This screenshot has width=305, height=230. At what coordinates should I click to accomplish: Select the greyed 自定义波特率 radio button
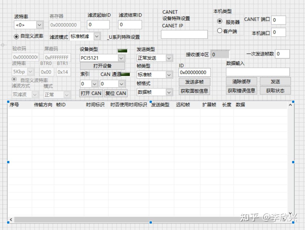(14, 79)
